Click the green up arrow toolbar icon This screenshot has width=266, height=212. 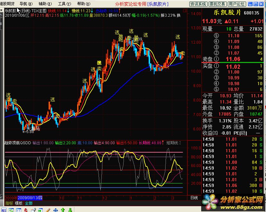point(63,210)
